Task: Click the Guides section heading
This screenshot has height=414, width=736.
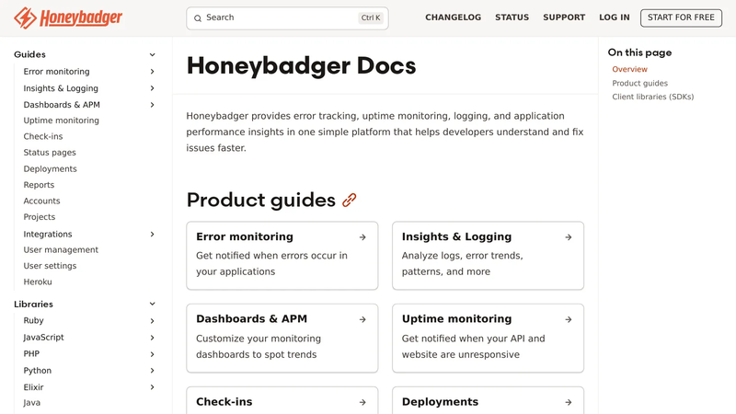Action: pyautogui.click(x=29, y=54)
